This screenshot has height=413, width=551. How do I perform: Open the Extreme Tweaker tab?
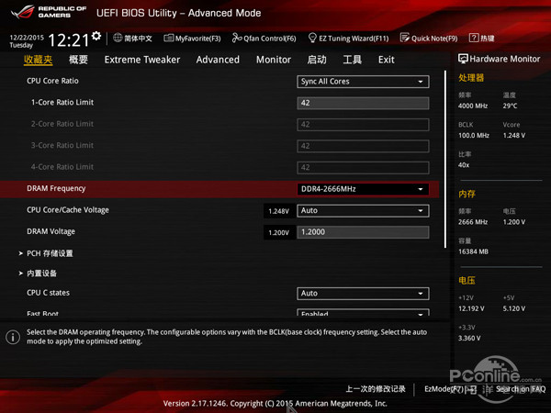point(142,60)
